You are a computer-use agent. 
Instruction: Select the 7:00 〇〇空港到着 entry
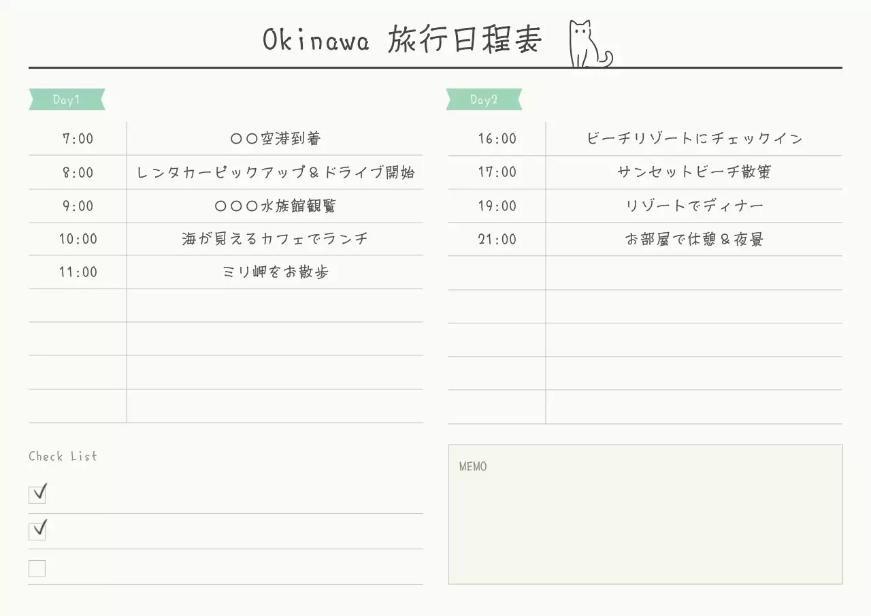point(274,138)
